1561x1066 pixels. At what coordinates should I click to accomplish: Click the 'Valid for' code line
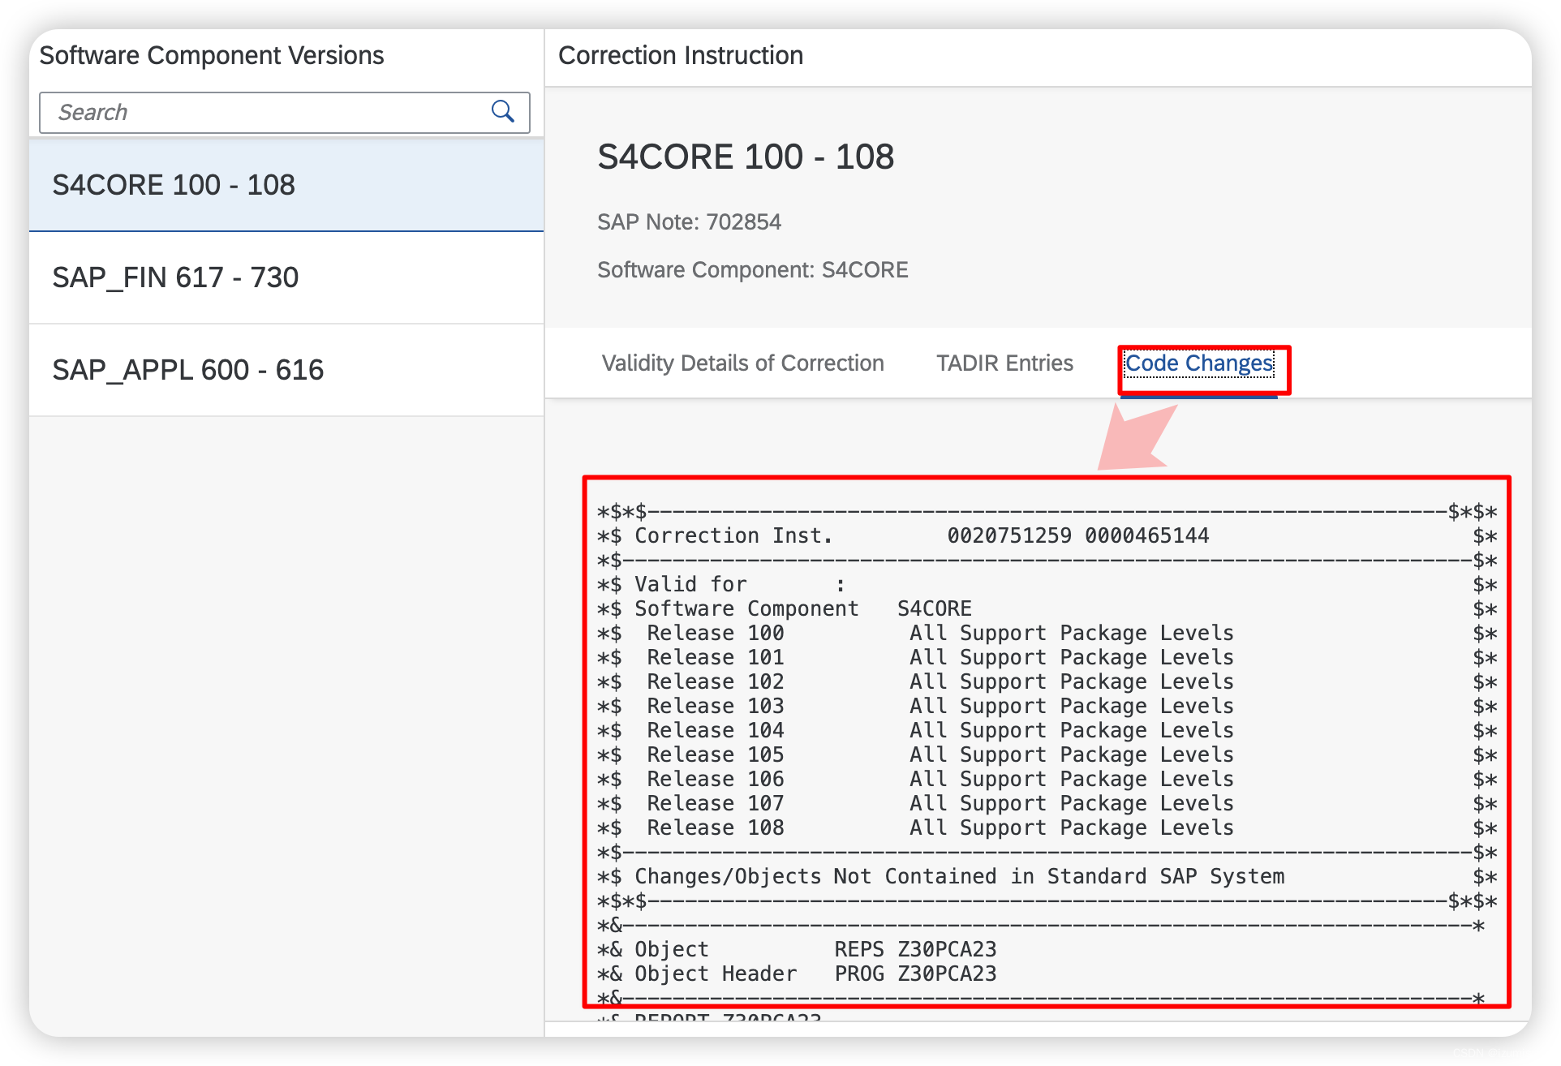coord(1047,584)
